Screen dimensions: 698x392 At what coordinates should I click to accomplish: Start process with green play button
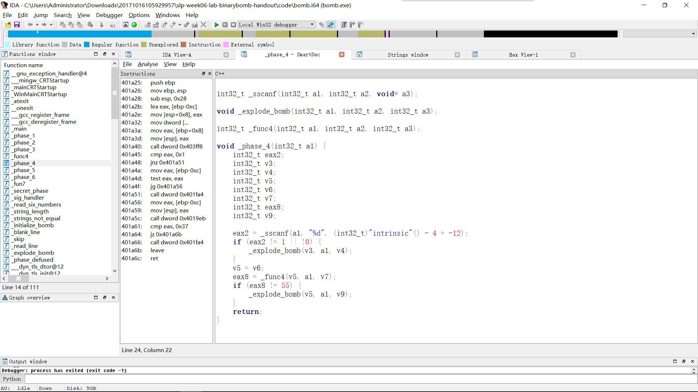(217, 25)
